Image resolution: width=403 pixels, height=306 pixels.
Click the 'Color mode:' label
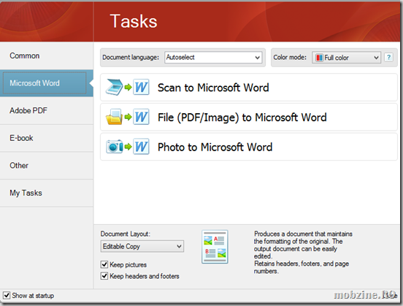[x=290, y=57]
